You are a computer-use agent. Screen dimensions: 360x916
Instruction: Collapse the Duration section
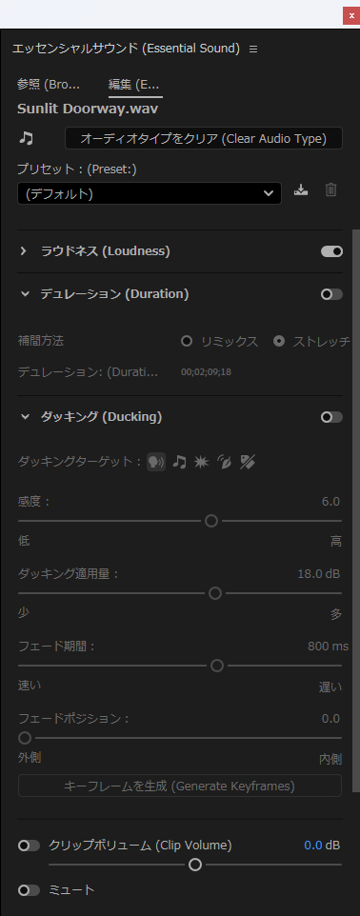click(25, 294)
